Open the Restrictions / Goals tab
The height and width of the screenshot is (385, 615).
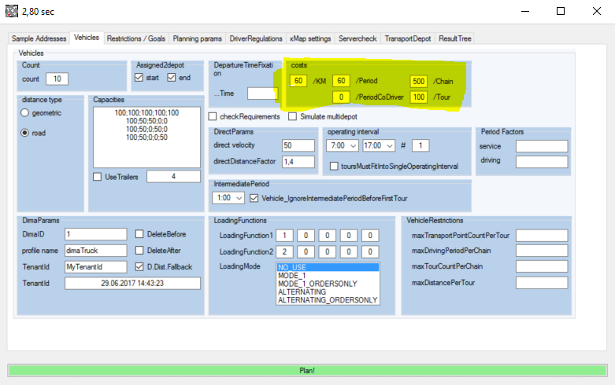click(x=136, y=38)
